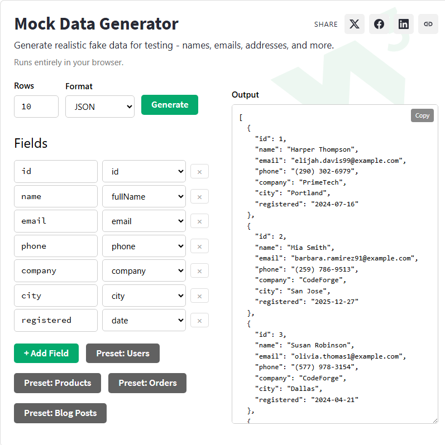Remove the city field row

coord(199,296)
